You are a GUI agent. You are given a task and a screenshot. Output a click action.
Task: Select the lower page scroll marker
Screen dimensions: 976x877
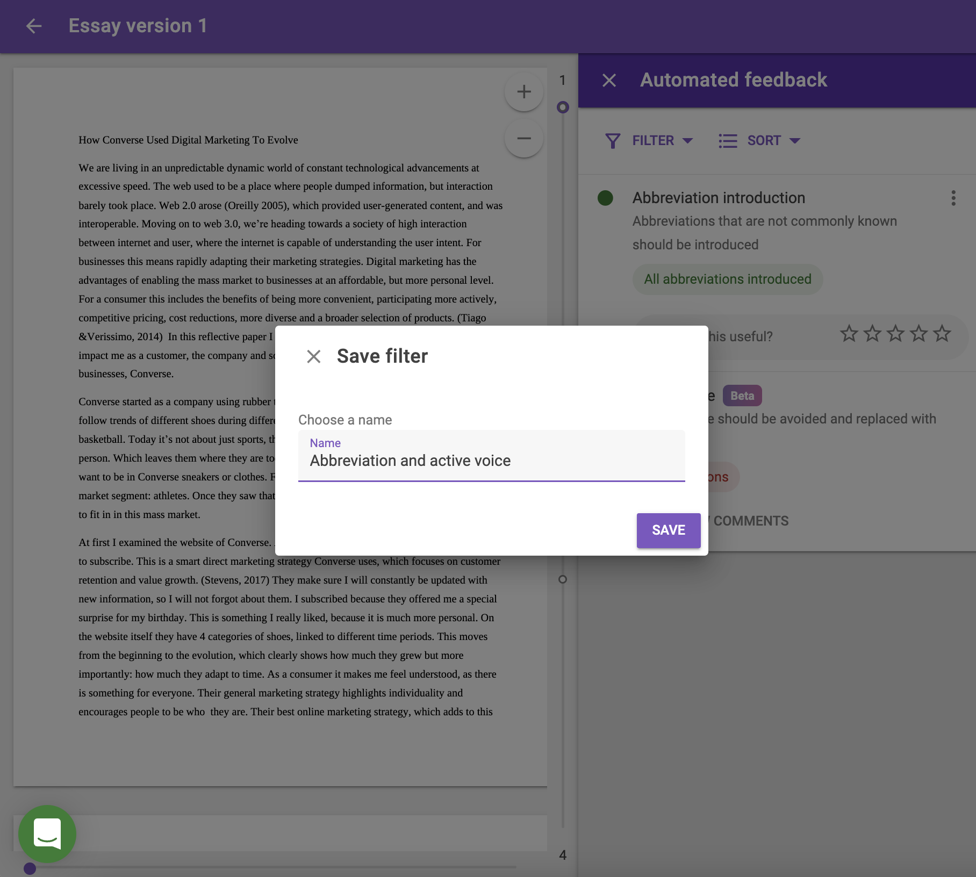563,579
